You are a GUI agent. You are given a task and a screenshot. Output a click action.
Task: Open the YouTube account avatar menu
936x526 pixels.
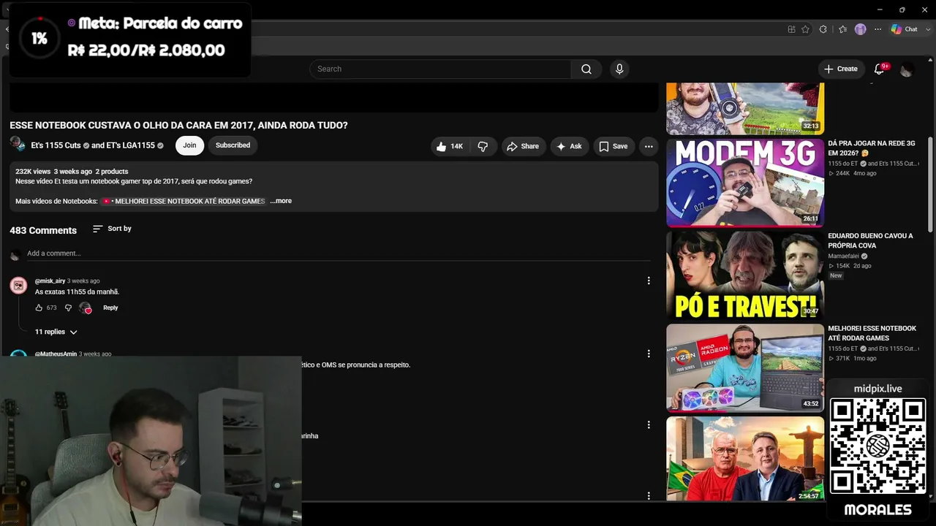click(x=906, y=69)
